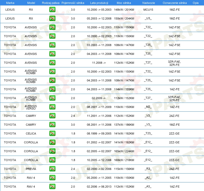Click the 148kW / 201KM power cell
The height and width of the screenshot is (191, 204).
[x=124, y=10]
